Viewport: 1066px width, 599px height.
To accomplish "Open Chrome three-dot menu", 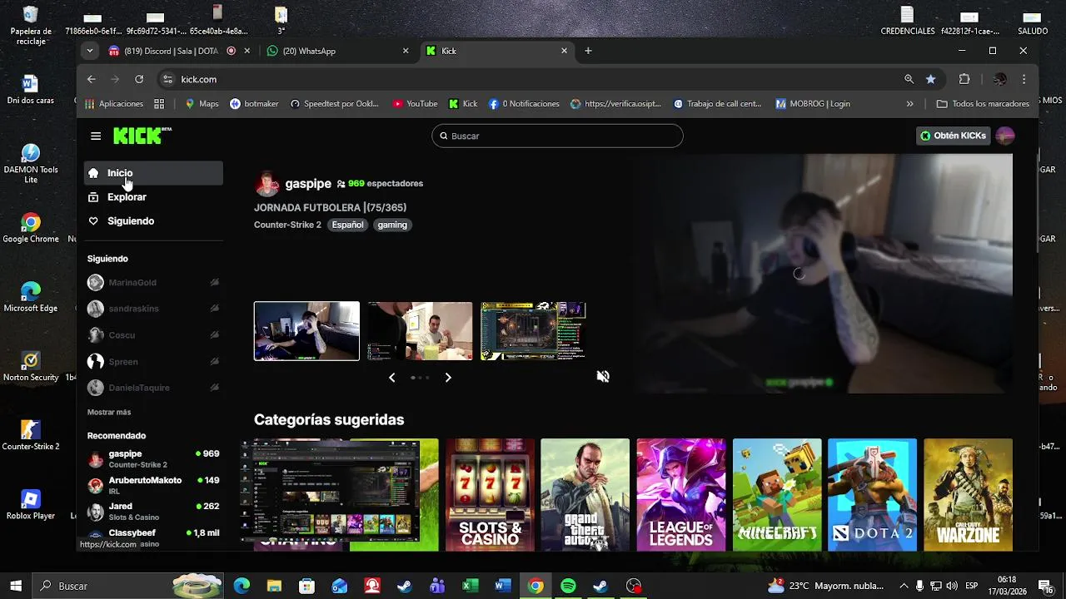I will 1024,79.
